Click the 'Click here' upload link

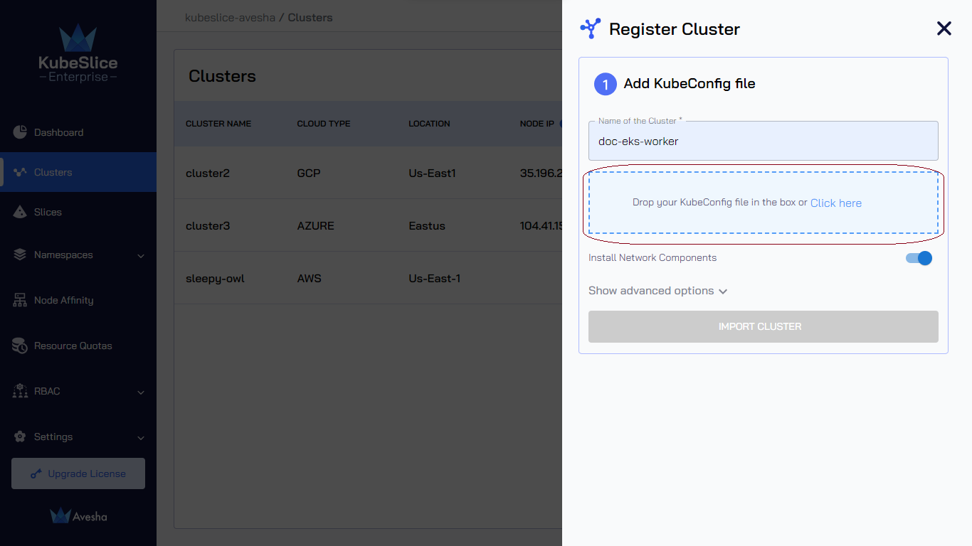tap(835, 203)
